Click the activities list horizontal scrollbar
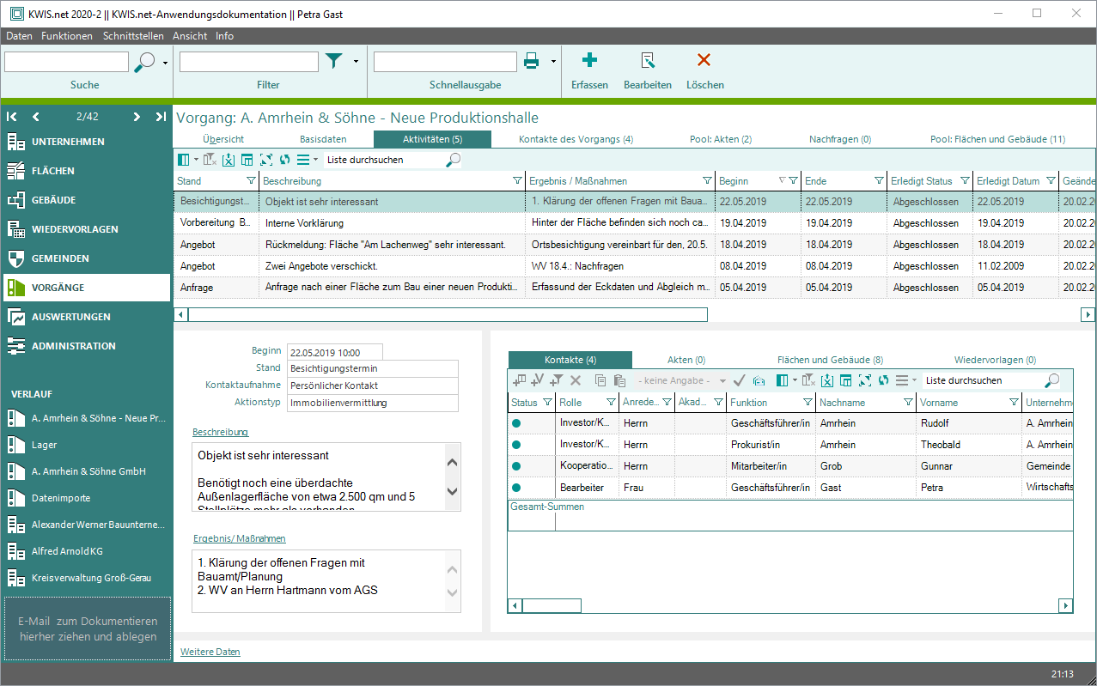Image resolution: width=1097 pixels, height=686 pixels. click(x=447, y=315)
